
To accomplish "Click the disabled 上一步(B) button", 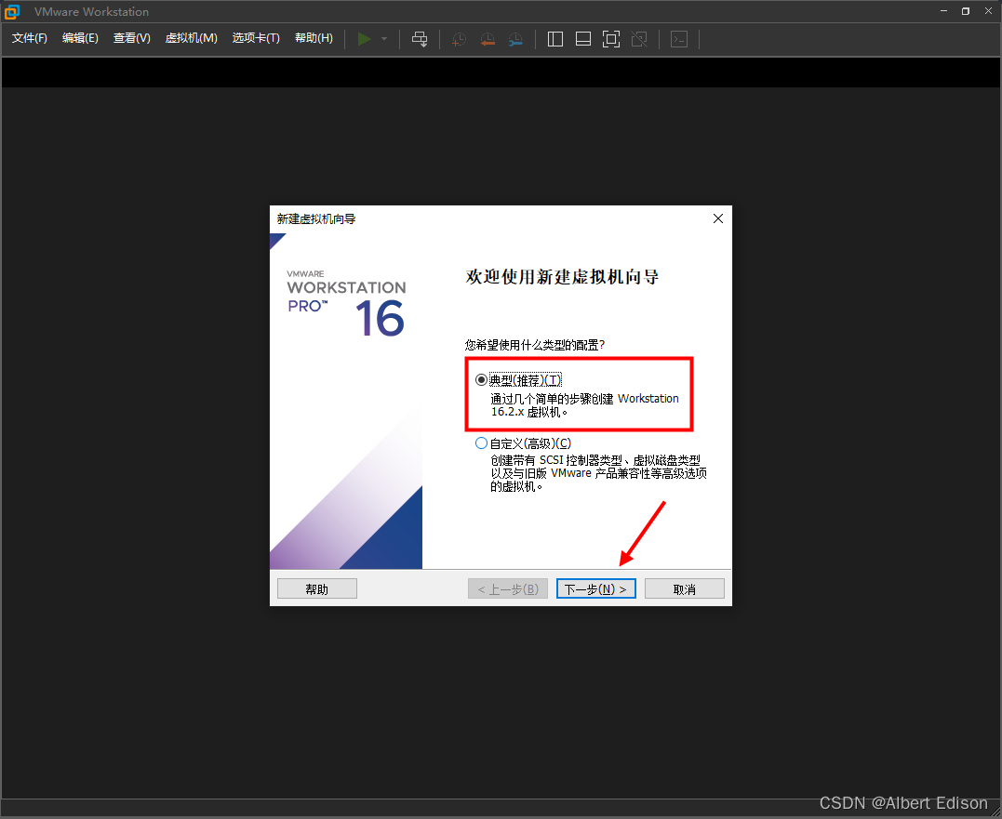I will [507, 588].
